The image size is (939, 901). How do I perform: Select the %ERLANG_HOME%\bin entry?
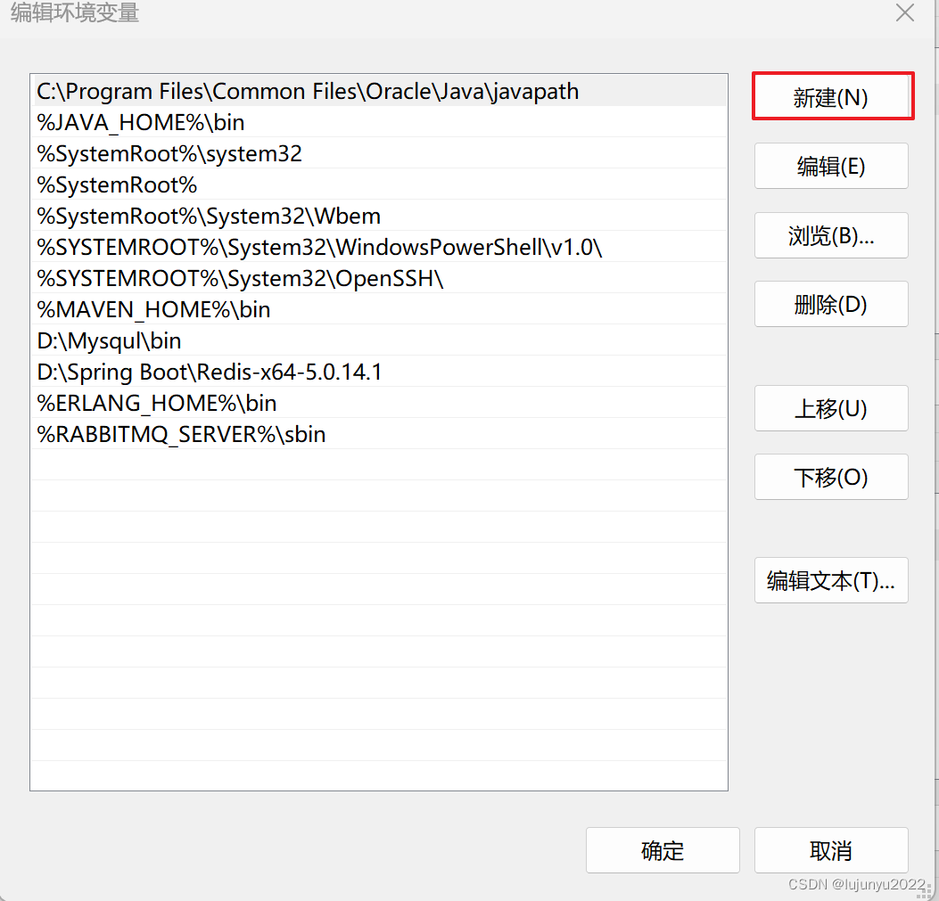(x=379, y=402)
